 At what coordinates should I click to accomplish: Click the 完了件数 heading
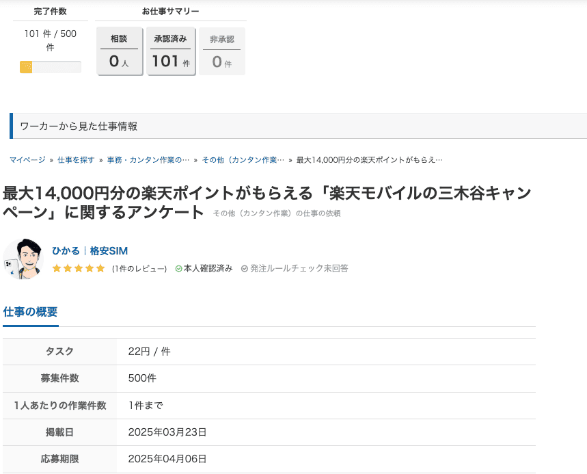point(50,11)
